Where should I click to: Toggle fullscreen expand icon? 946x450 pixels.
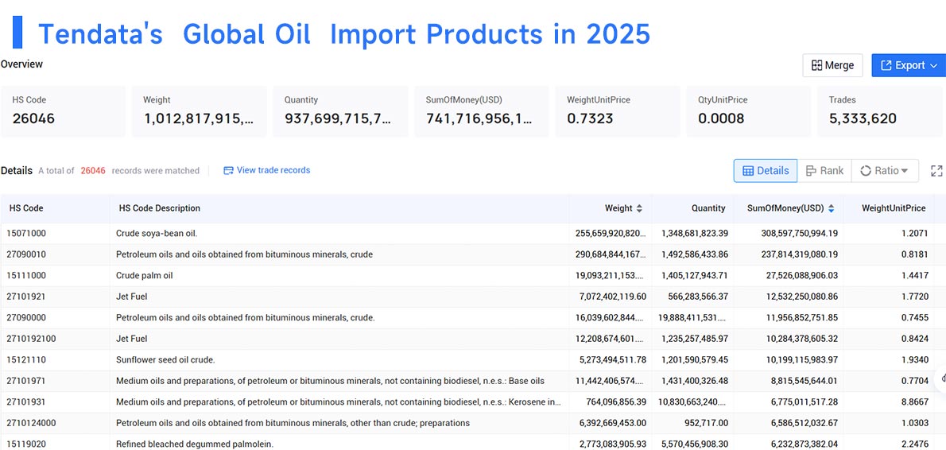(936, 171)
